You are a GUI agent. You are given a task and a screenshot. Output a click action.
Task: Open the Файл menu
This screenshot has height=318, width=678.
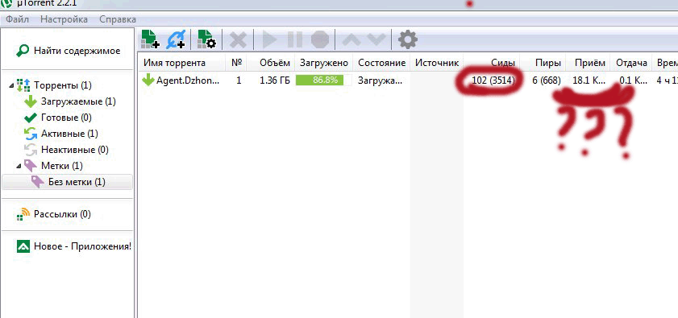(17, 19)
